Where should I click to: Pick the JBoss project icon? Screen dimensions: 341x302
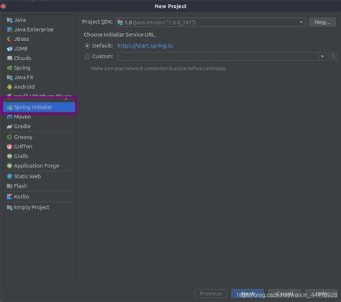(x=9, y=40)
